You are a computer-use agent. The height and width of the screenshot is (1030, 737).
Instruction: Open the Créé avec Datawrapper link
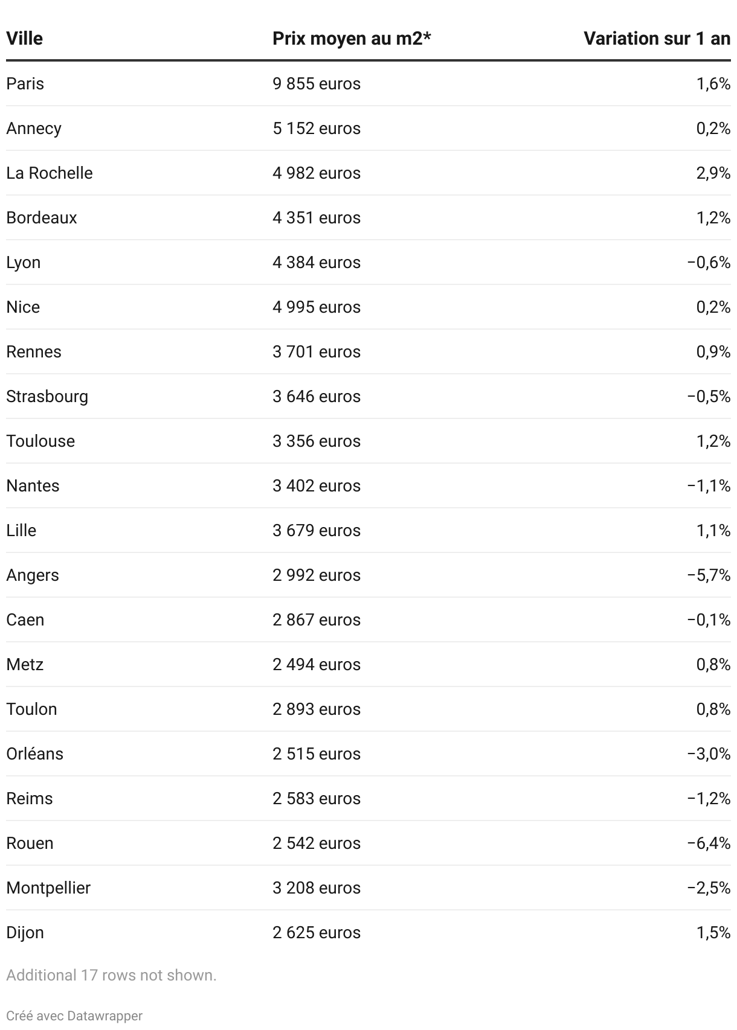74,1016
